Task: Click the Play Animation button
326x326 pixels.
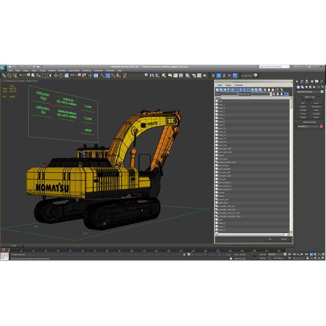Action: coord(298,254)
